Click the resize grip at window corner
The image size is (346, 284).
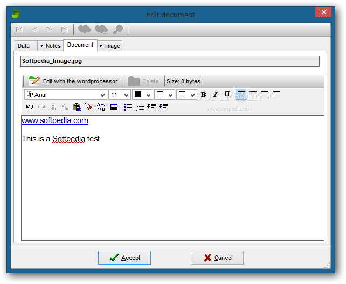click(328, 265)
